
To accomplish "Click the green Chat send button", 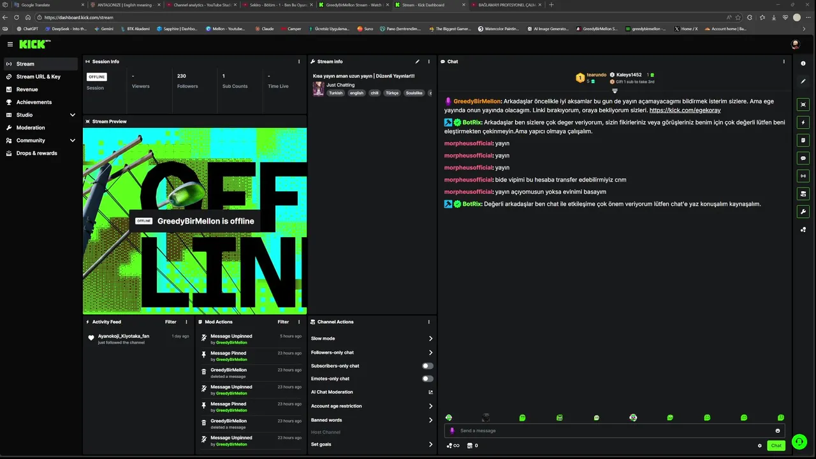I will (776, 446).
